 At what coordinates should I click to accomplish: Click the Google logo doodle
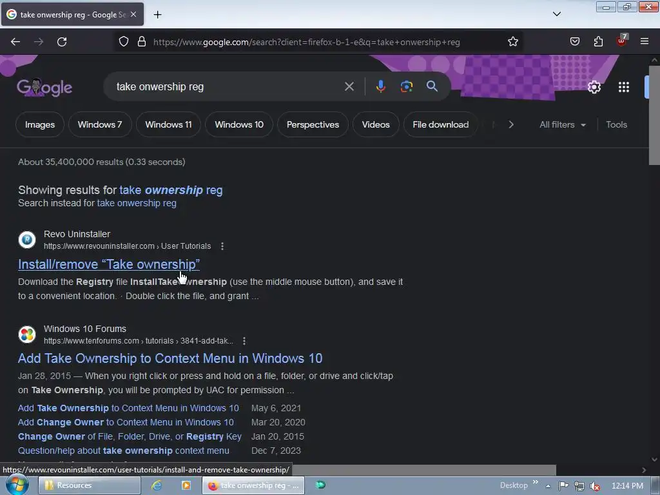coord(44,87)
